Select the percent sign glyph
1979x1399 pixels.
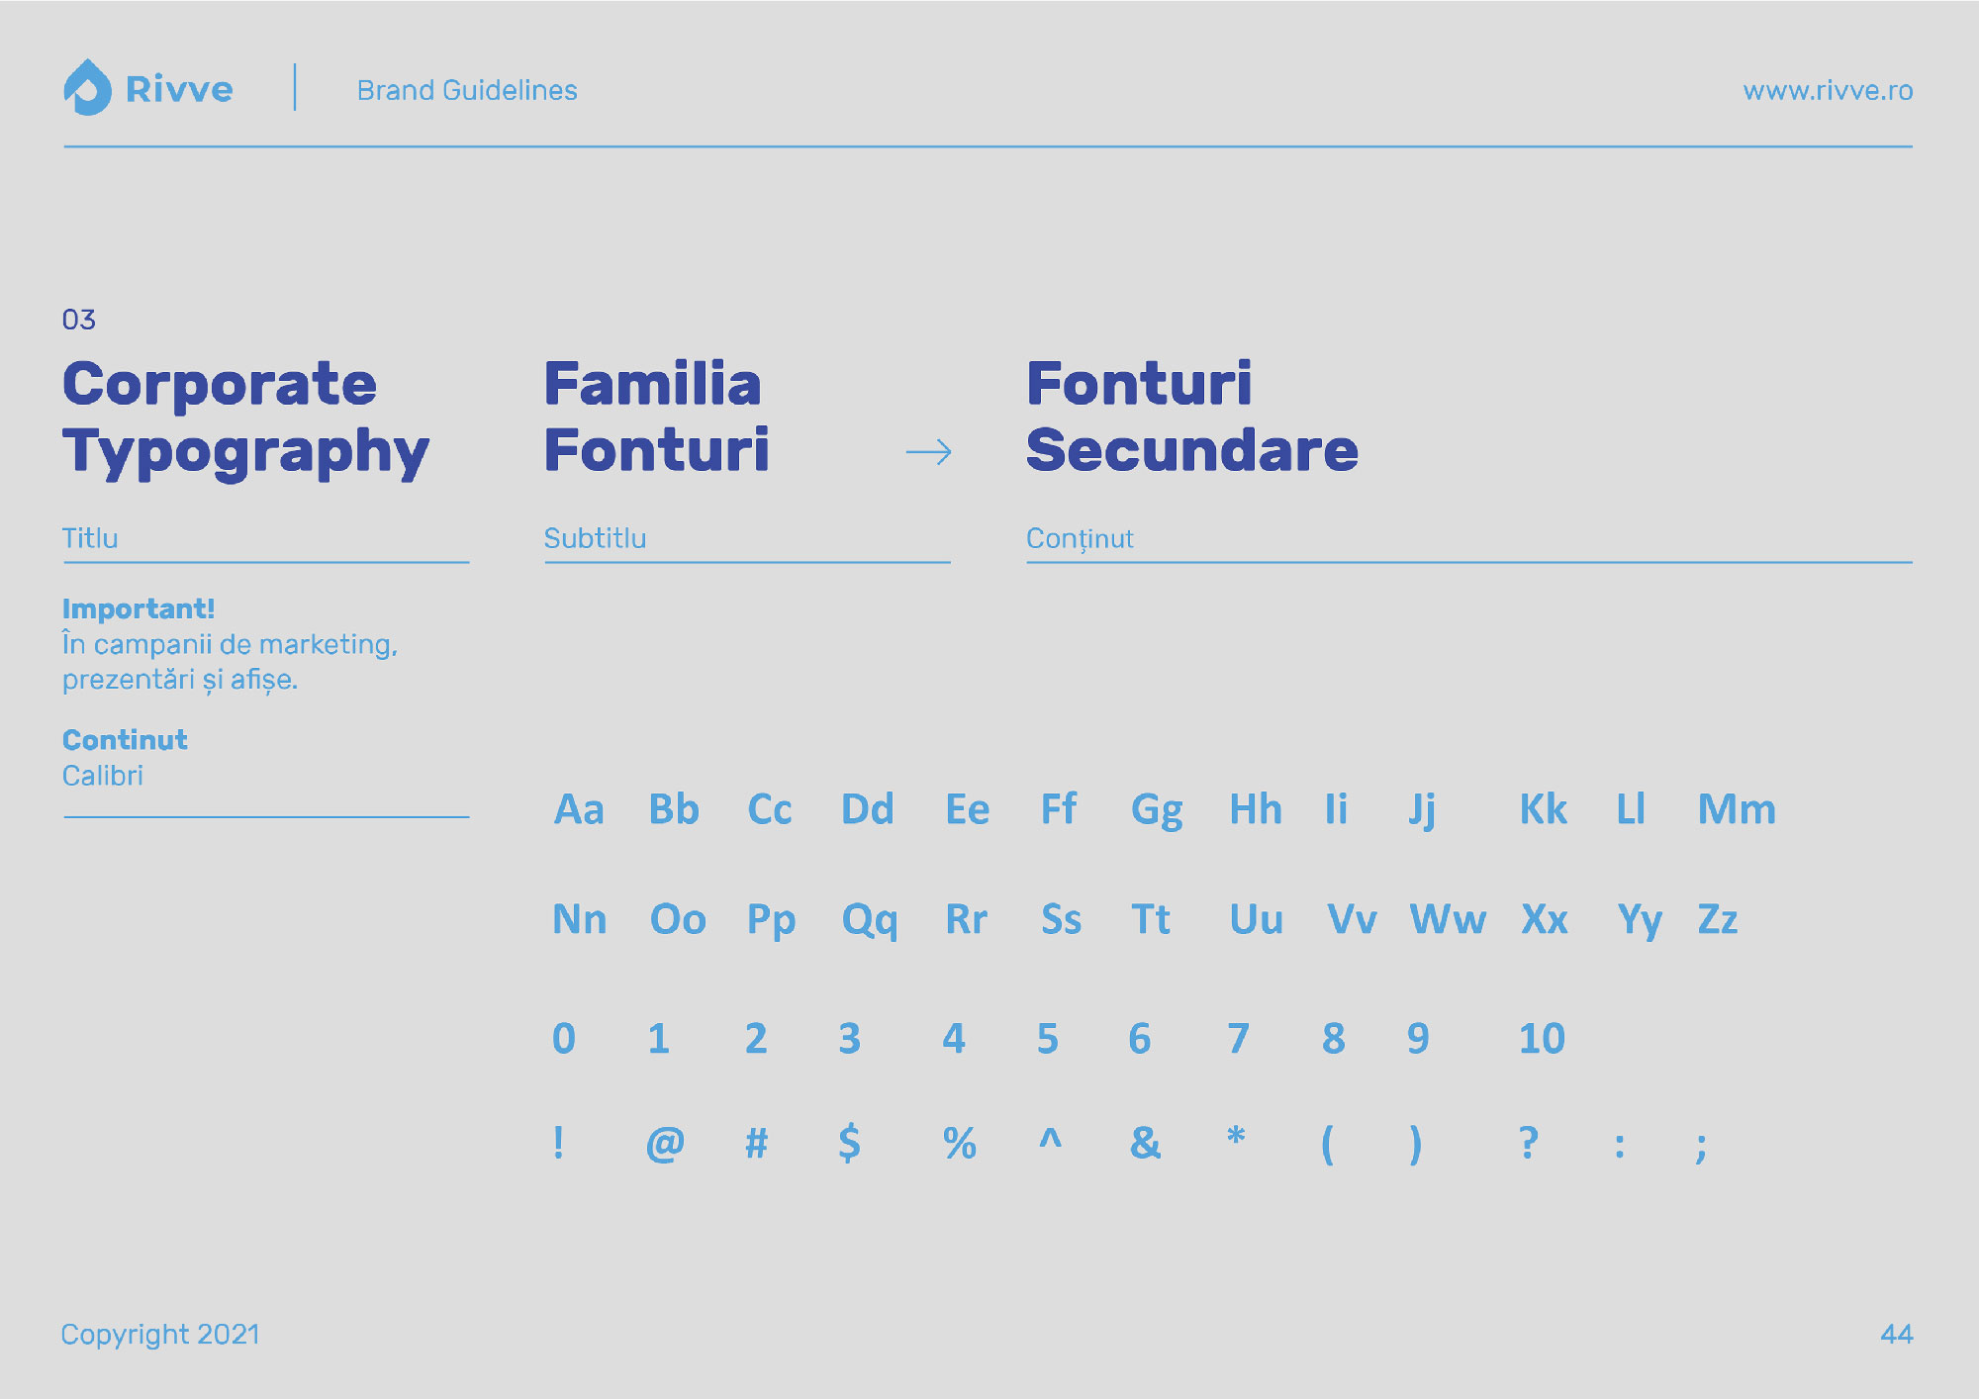(x=959, y=1143)
